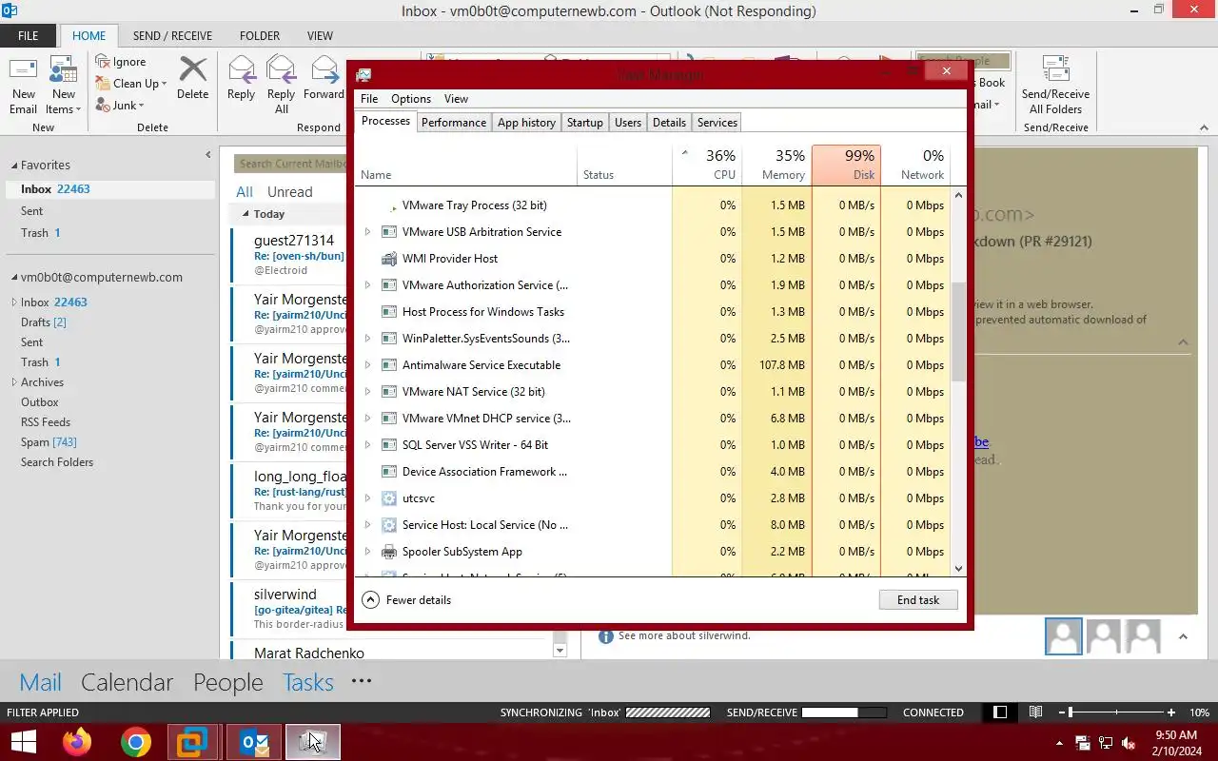
Task: Click the Delete X icon in the ribbon
Action: pyautogui.click(x=193, y=69)
